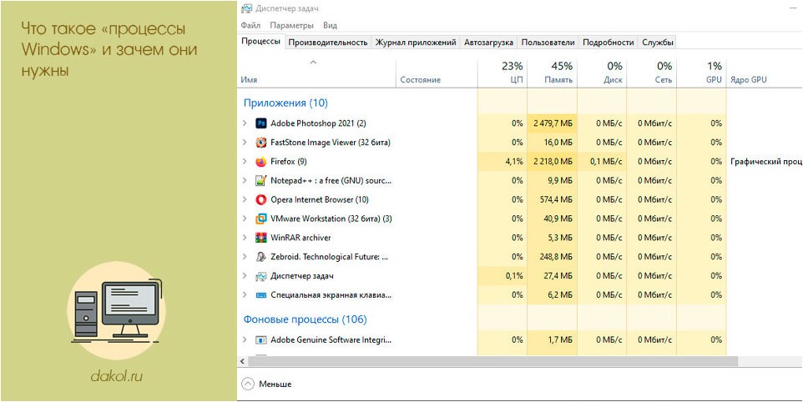
Task: Expand the Adobe Photoshop 2021 process group
Action: point(245,123)
